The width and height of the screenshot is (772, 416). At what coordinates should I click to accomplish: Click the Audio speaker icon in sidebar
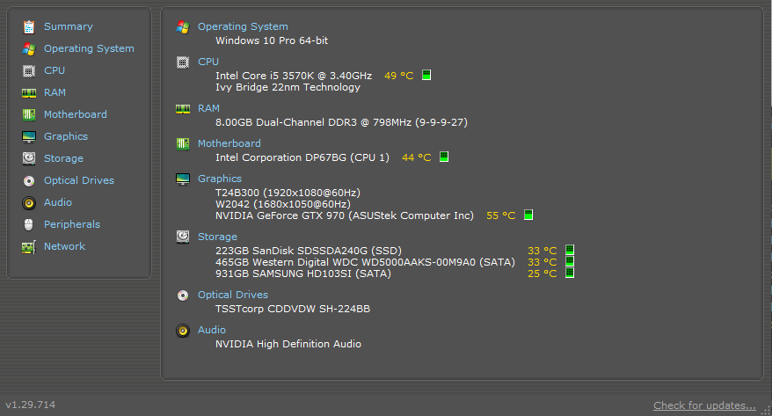29,203
